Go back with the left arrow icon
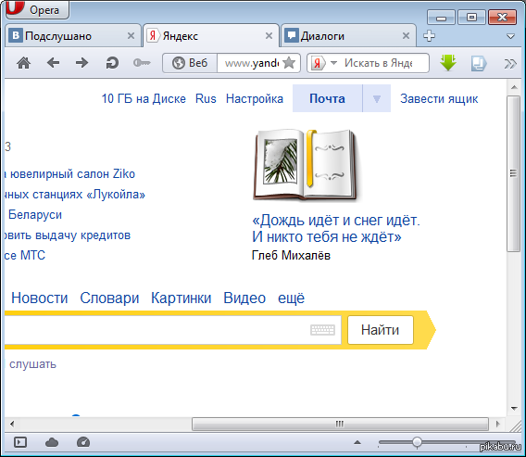This screenshot has width=526, height=457. point(53,63)
